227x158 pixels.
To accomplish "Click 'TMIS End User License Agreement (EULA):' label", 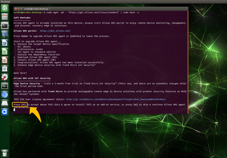I will 39,99.
